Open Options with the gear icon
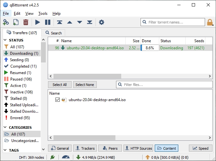The image size is (216, 161). click(102, 22)
